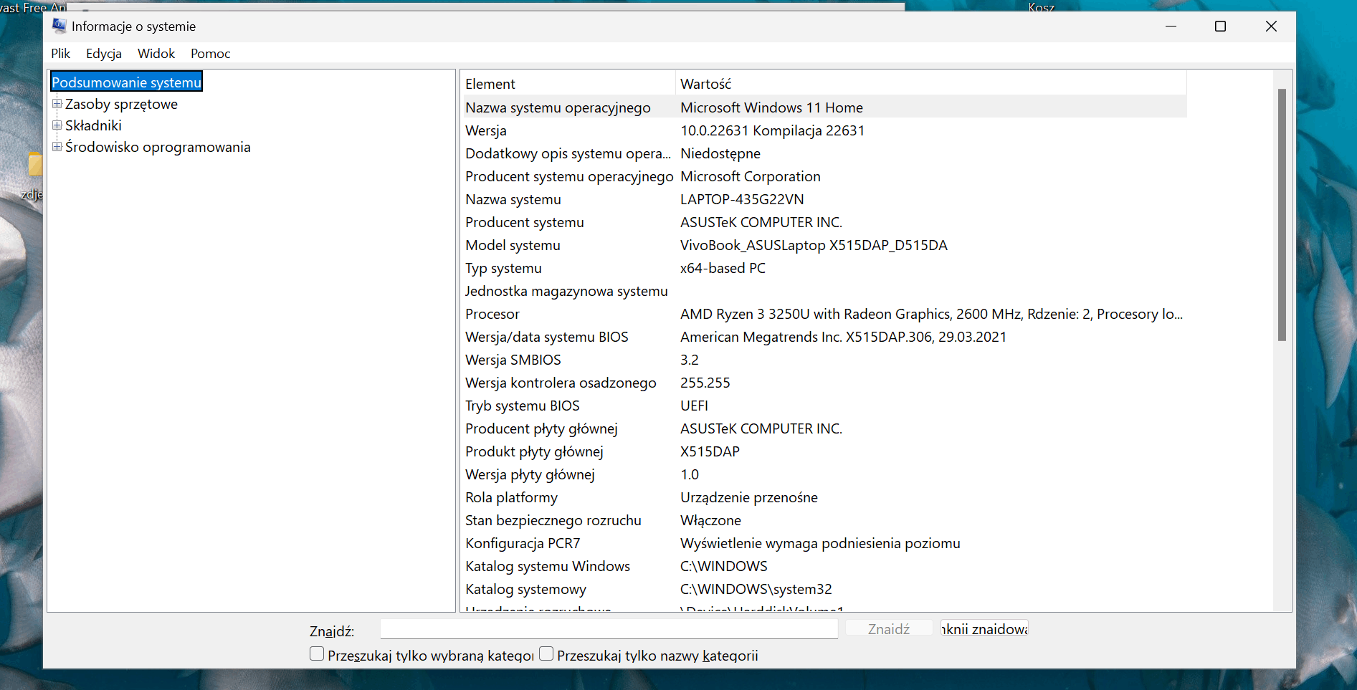Select the Procesor row label
Viewport: 1357px width, 690px height.
492,314
